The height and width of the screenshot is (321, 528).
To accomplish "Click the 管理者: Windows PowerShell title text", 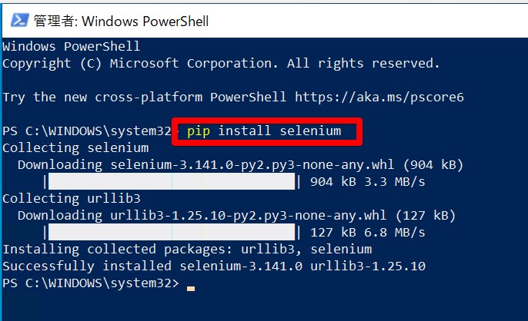I will [122, 22].
